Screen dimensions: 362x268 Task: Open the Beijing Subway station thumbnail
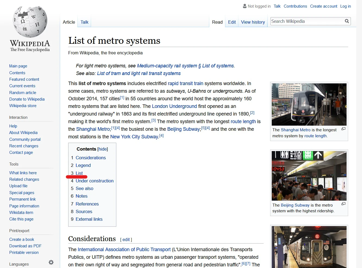(x=309, y=176)
